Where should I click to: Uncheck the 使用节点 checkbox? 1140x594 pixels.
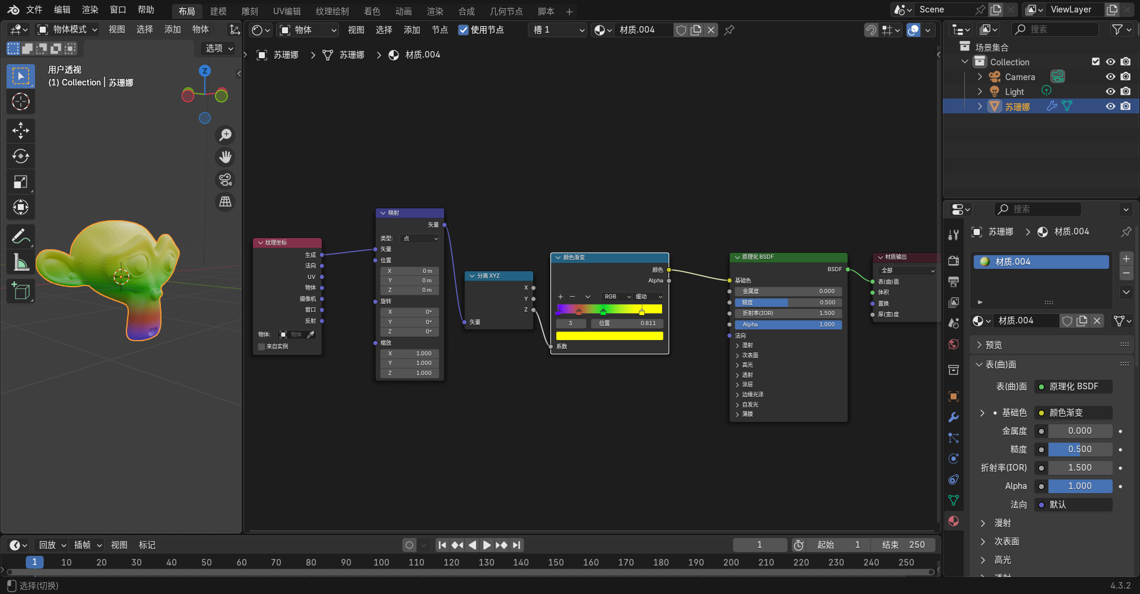coord(464,30)
